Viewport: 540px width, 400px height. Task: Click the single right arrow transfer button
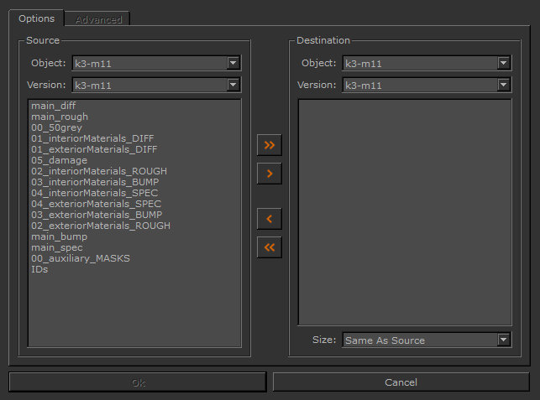click(x=269, y=174)
